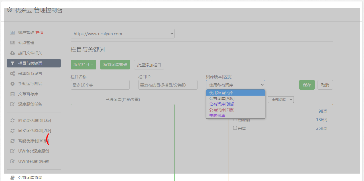Click the red 充值 link
The image size is (364, 181).
39,32
